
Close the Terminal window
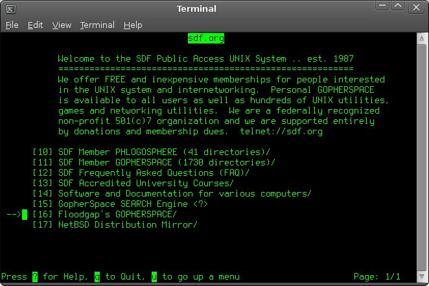point(416,8)
